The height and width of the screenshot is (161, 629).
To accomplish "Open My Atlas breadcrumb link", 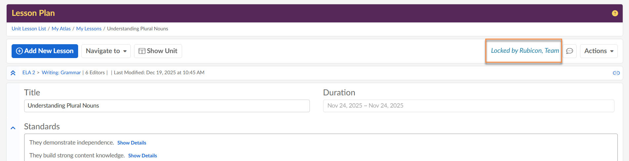I will point(61,29).
